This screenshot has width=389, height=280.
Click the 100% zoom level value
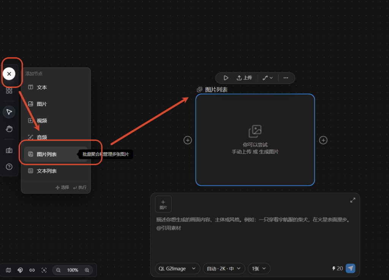(x=73, y=270)
